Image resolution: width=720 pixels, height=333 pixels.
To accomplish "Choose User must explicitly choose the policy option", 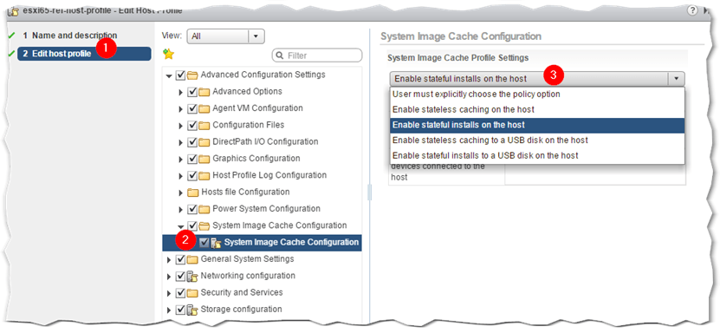I will pyautogui.click(x=537, y=95).
